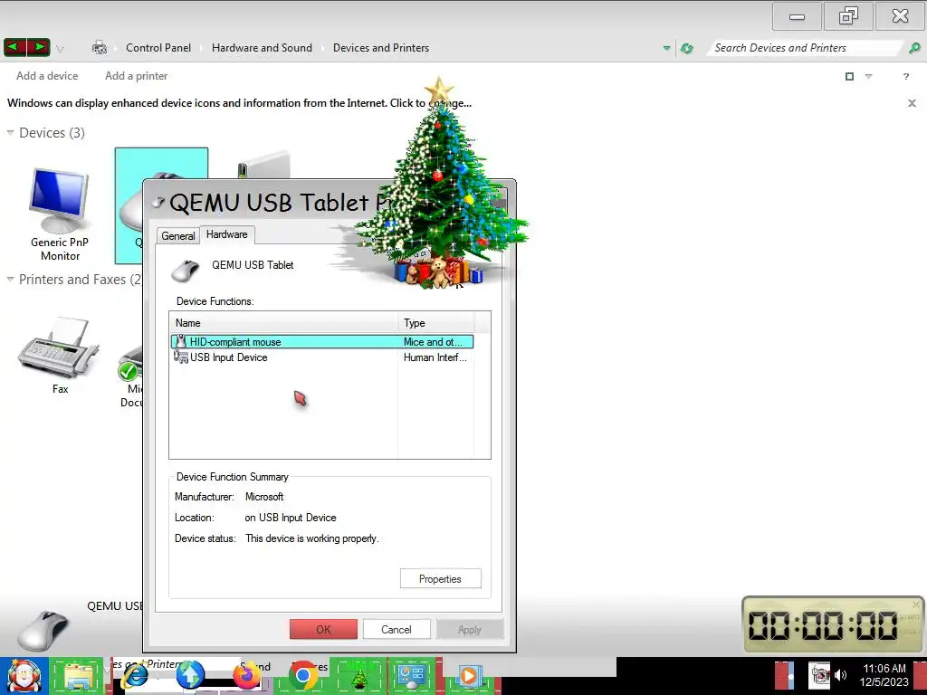927x695 pixels.
Task: Click the Christmas tree taskbar icon
Action: [x=359, y=677]
